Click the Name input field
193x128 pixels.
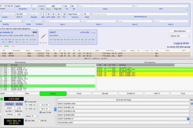(x=105, y=6)
